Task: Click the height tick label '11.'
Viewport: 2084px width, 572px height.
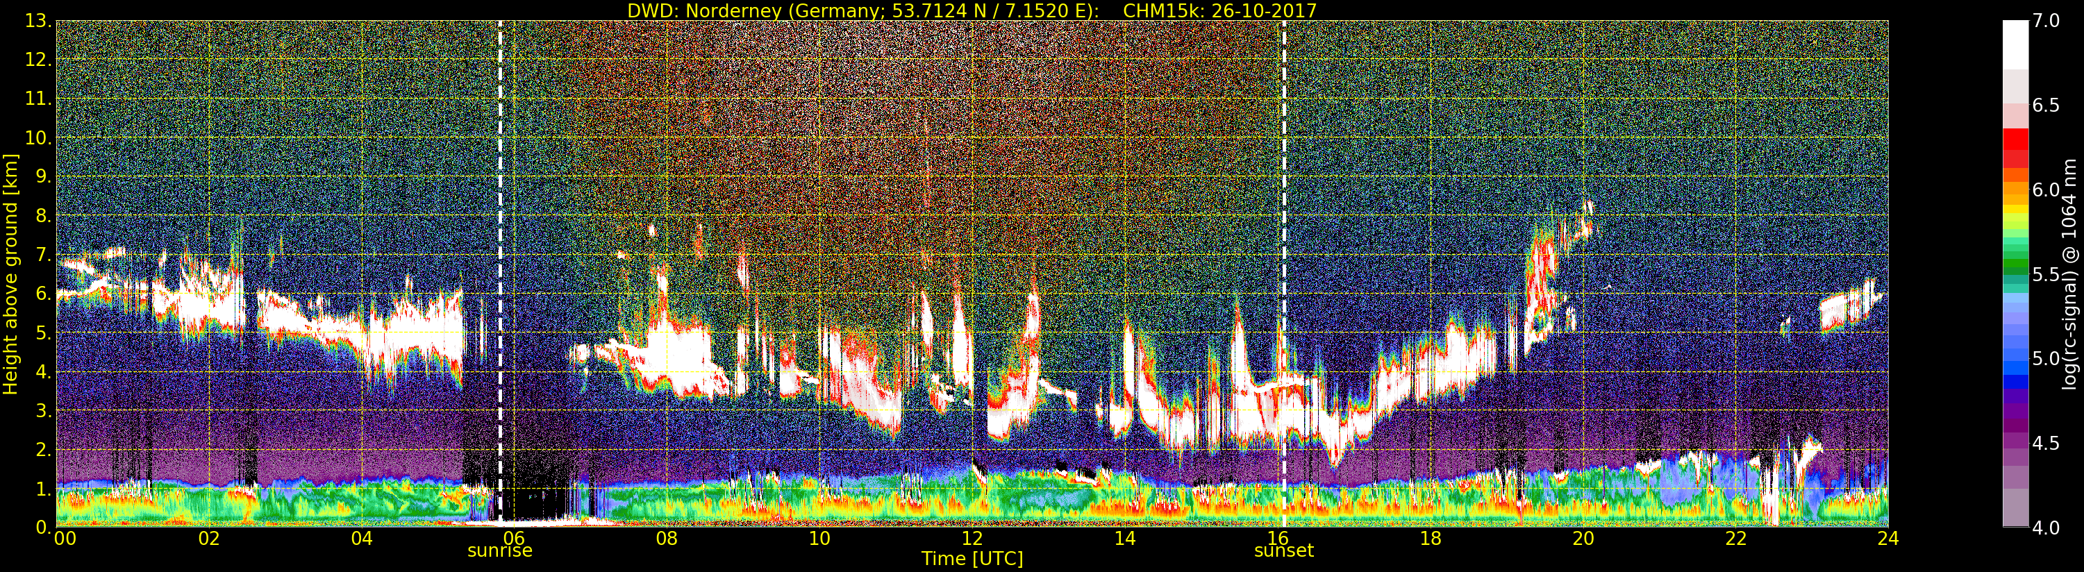Action: (x=37, y=99)
